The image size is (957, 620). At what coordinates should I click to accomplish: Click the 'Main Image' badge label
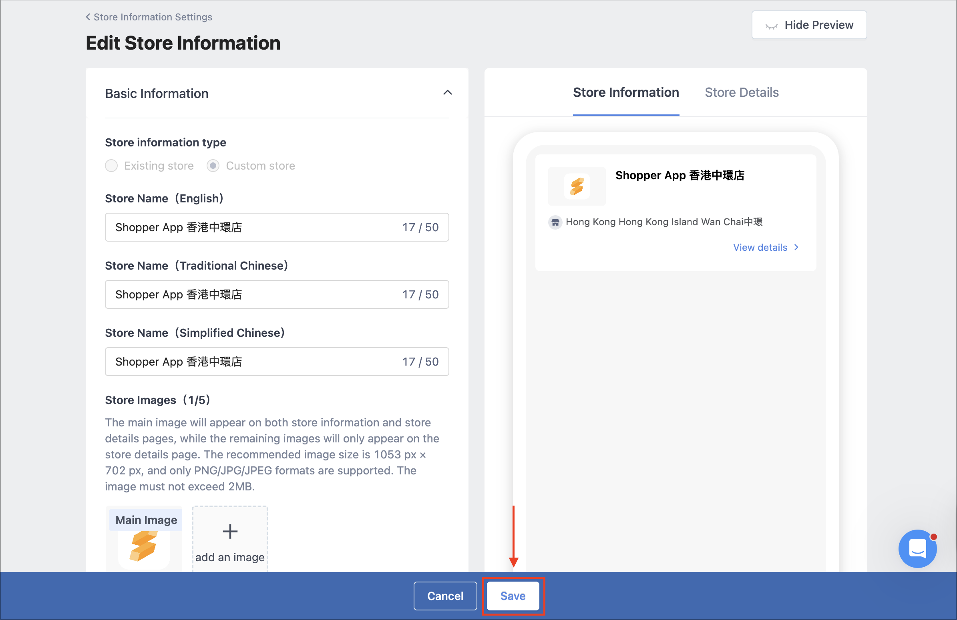tap(146, 520)
